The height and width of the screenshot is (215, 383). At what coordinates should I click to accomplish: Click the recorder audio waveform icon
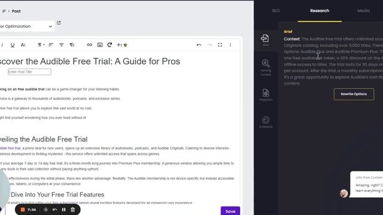(x=45, y=210)
